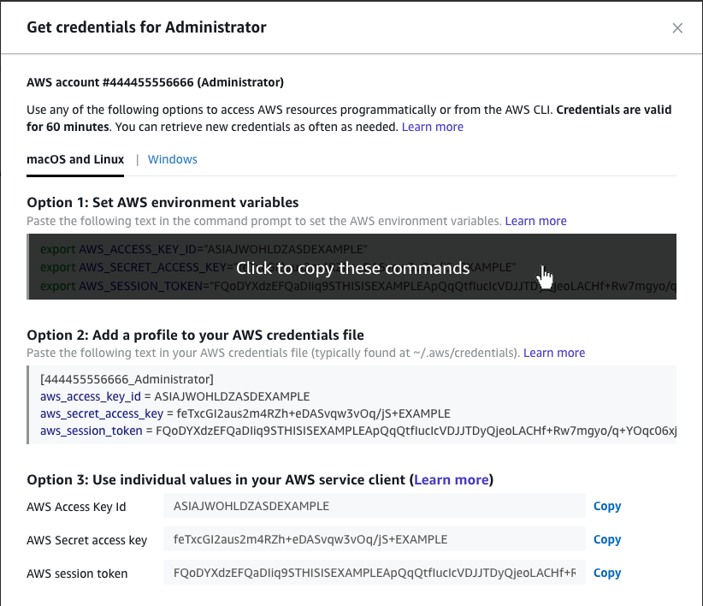Screen dimensions: 703x606
Task: Copy the AWS session token value
Action: tap(606, 573)
